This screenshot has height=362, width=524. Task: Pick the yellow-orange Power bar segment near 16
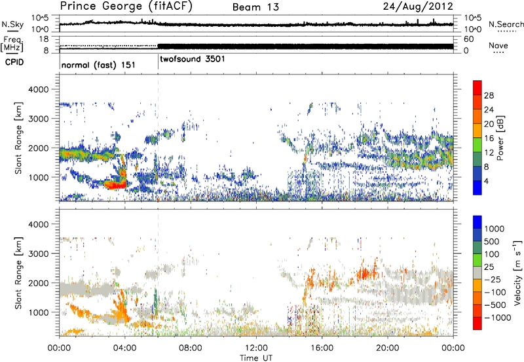pos(477,131)
